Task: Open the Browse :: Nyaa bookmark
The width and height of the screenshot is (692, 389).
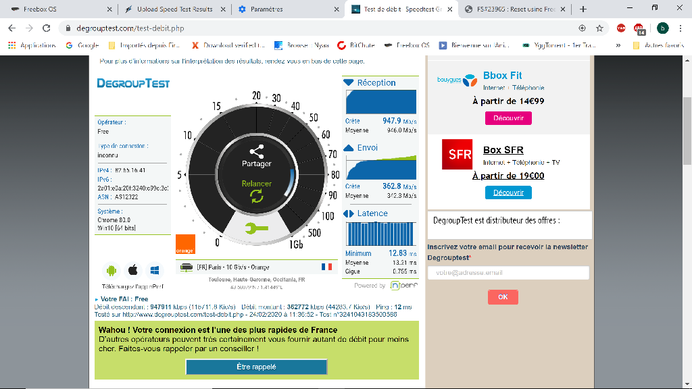Action: coord(302,45)
